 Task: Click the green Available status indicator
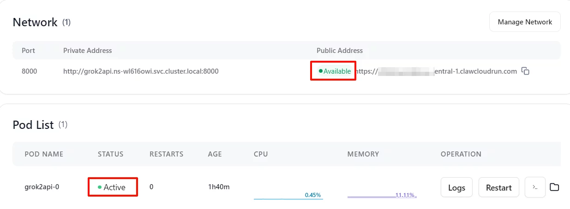[334, 71]
